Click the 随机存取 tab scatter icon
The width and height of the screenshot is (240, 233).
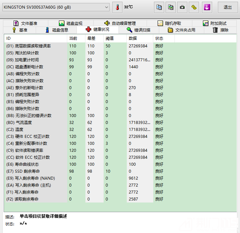(160, 23)
